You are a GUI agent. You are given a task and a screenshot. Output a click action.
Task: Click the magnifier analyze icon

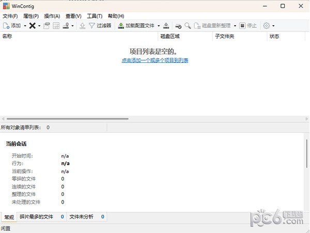point(188,26)
